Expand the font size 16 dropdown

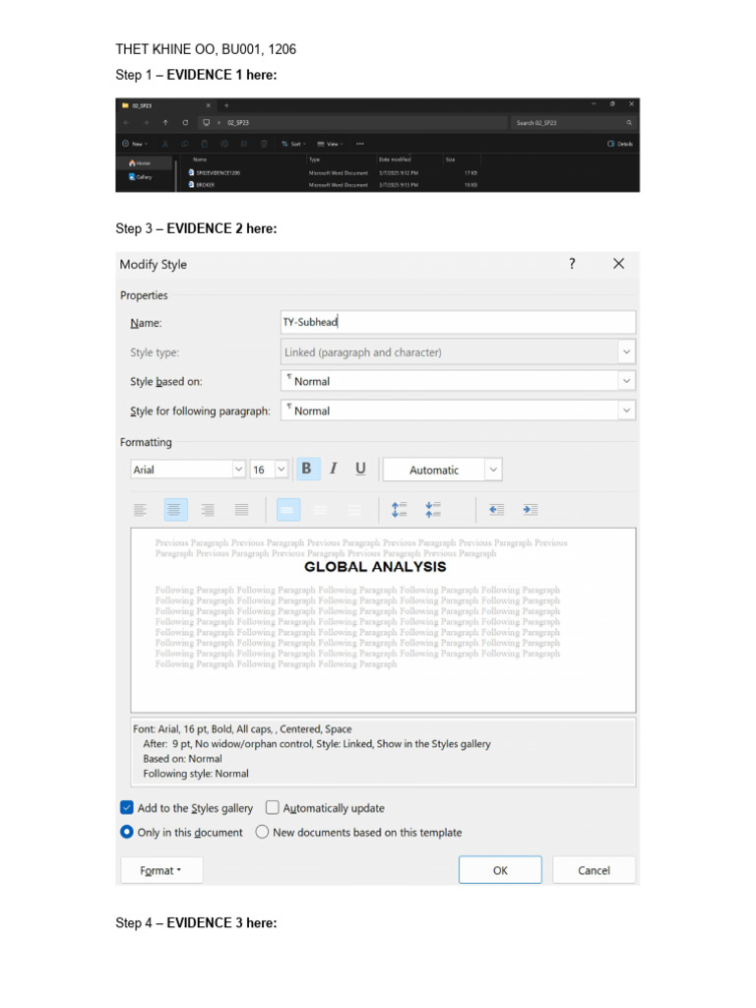(281, 470)
